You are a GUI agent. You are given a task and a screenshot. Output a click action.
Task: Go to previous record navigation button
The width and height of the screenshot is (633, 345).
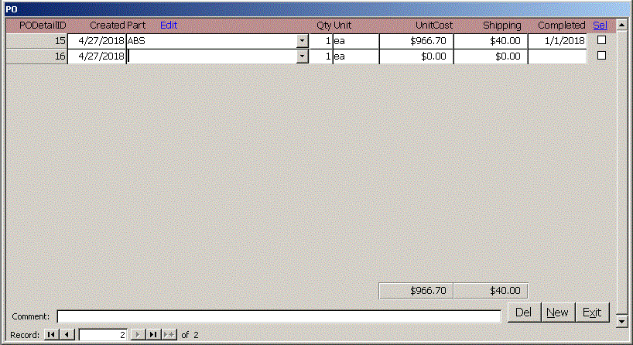click(67, 335)
